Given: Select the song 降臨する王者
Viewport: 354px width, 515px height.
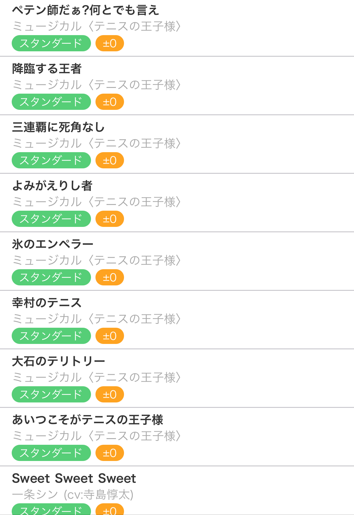Looking at the screenshot, I should tap(47, 69).
